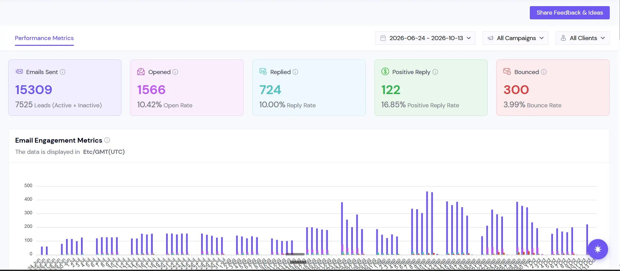Click the bounced mail icon on Bounced card
The width and height of the screenshot is (620, 271).
coord(507,71)
